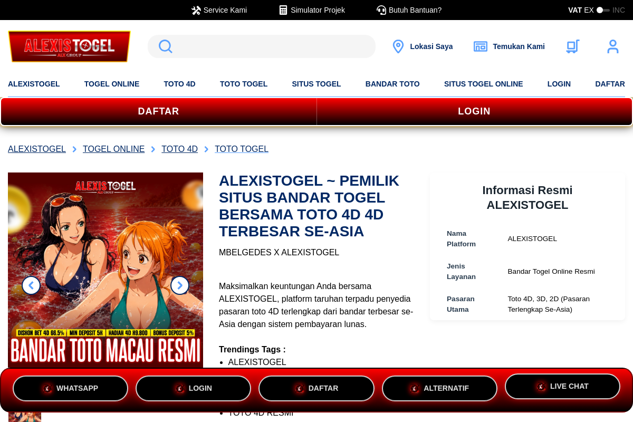Open the shopping trolley icon

573,46
